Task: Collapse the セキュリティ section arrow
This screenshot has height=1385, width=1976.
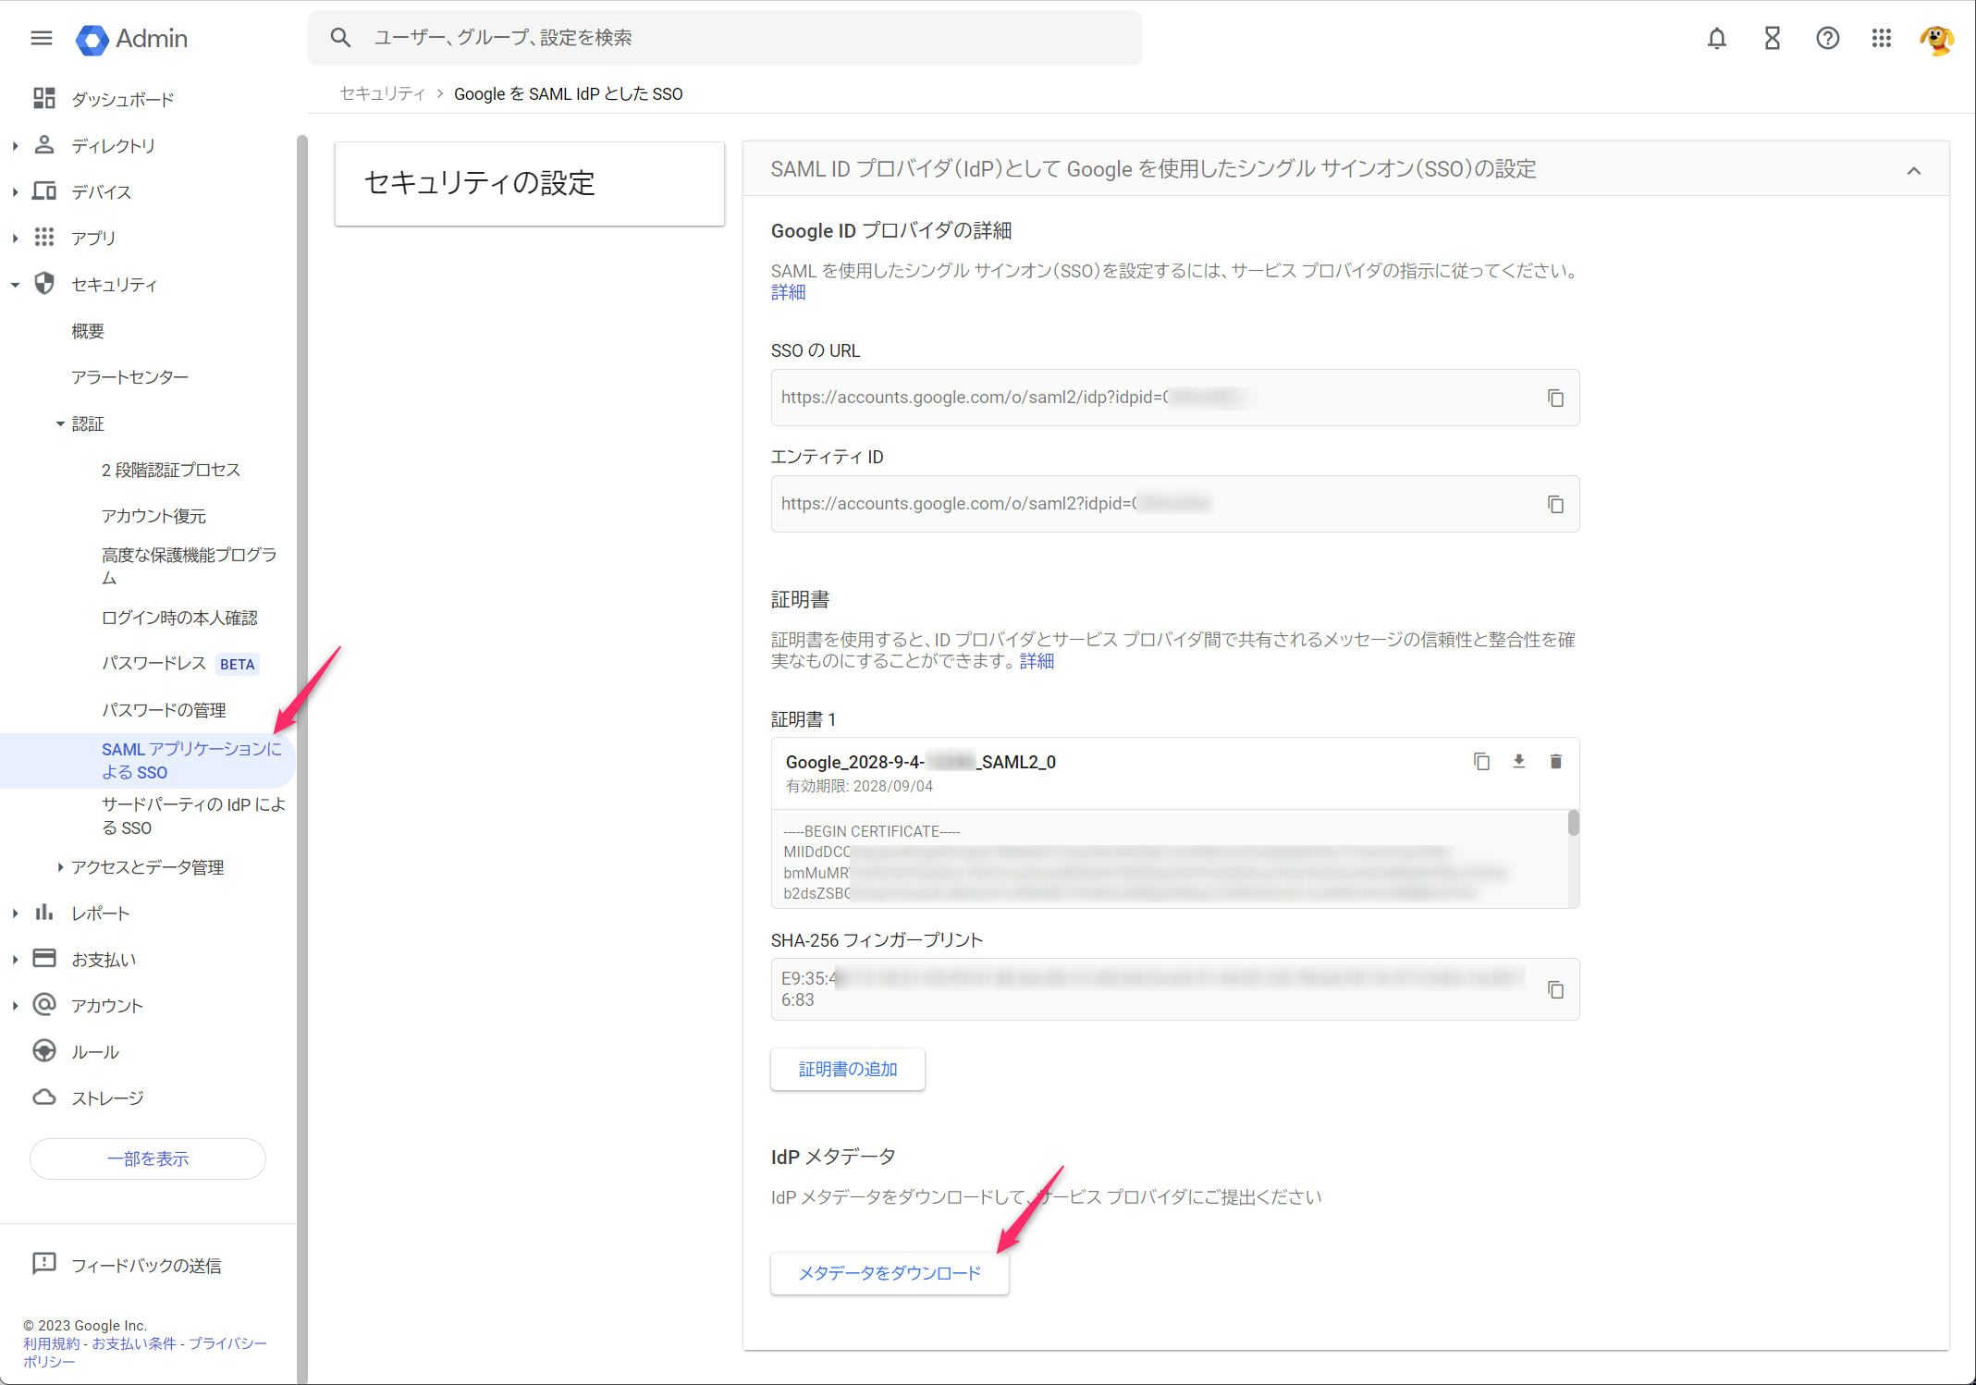Action: [15, 285]
